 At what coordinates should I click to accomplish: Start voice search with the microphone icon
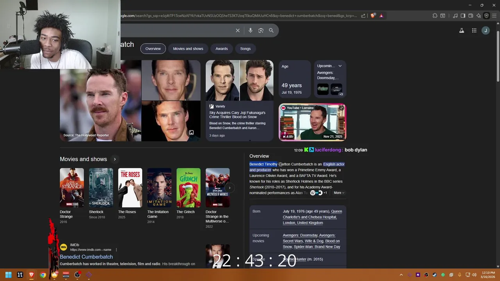[x=250, y=30]
